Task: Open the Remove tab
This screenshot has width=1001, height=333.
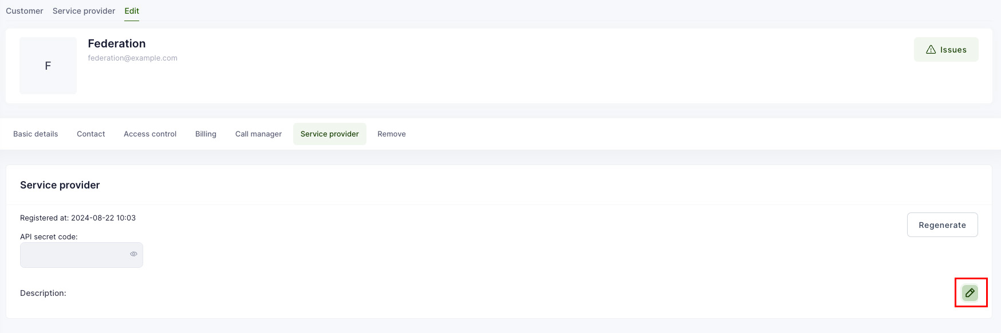Action: click(x=391, y=134)
